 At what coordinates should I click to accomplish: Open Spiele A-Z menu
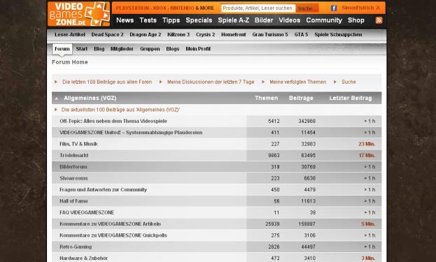[234, 20]
